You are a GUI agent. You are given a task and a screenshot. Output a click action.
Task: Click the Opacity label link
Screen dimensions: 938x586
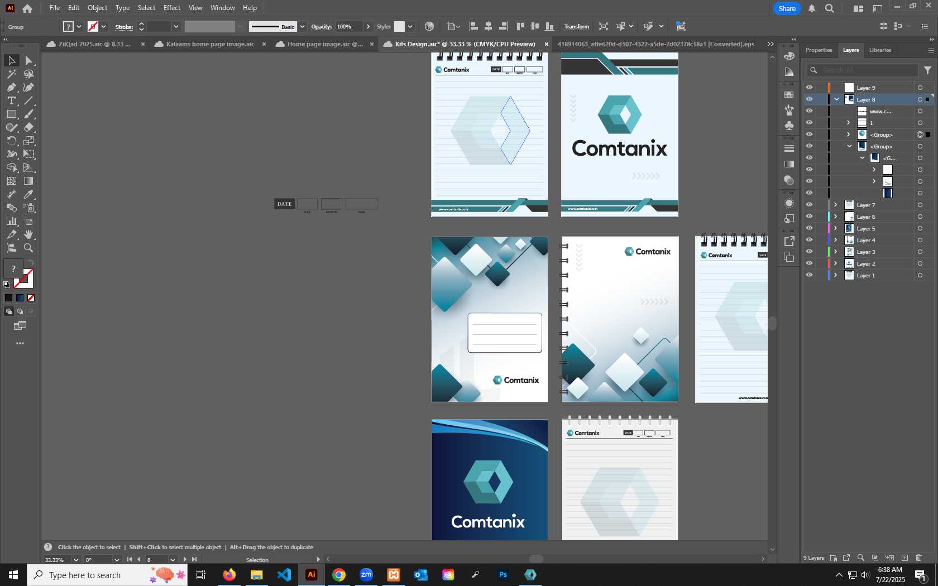click(321, 26)
